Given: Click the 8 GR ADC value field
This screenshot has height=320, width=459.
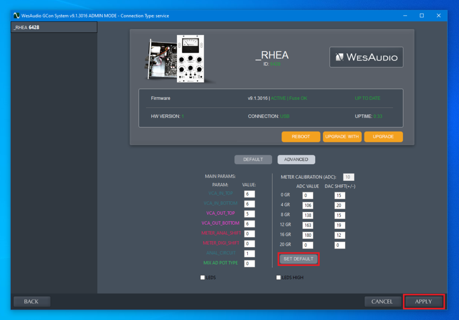Looking at the screenshot, I should (307, 215).
